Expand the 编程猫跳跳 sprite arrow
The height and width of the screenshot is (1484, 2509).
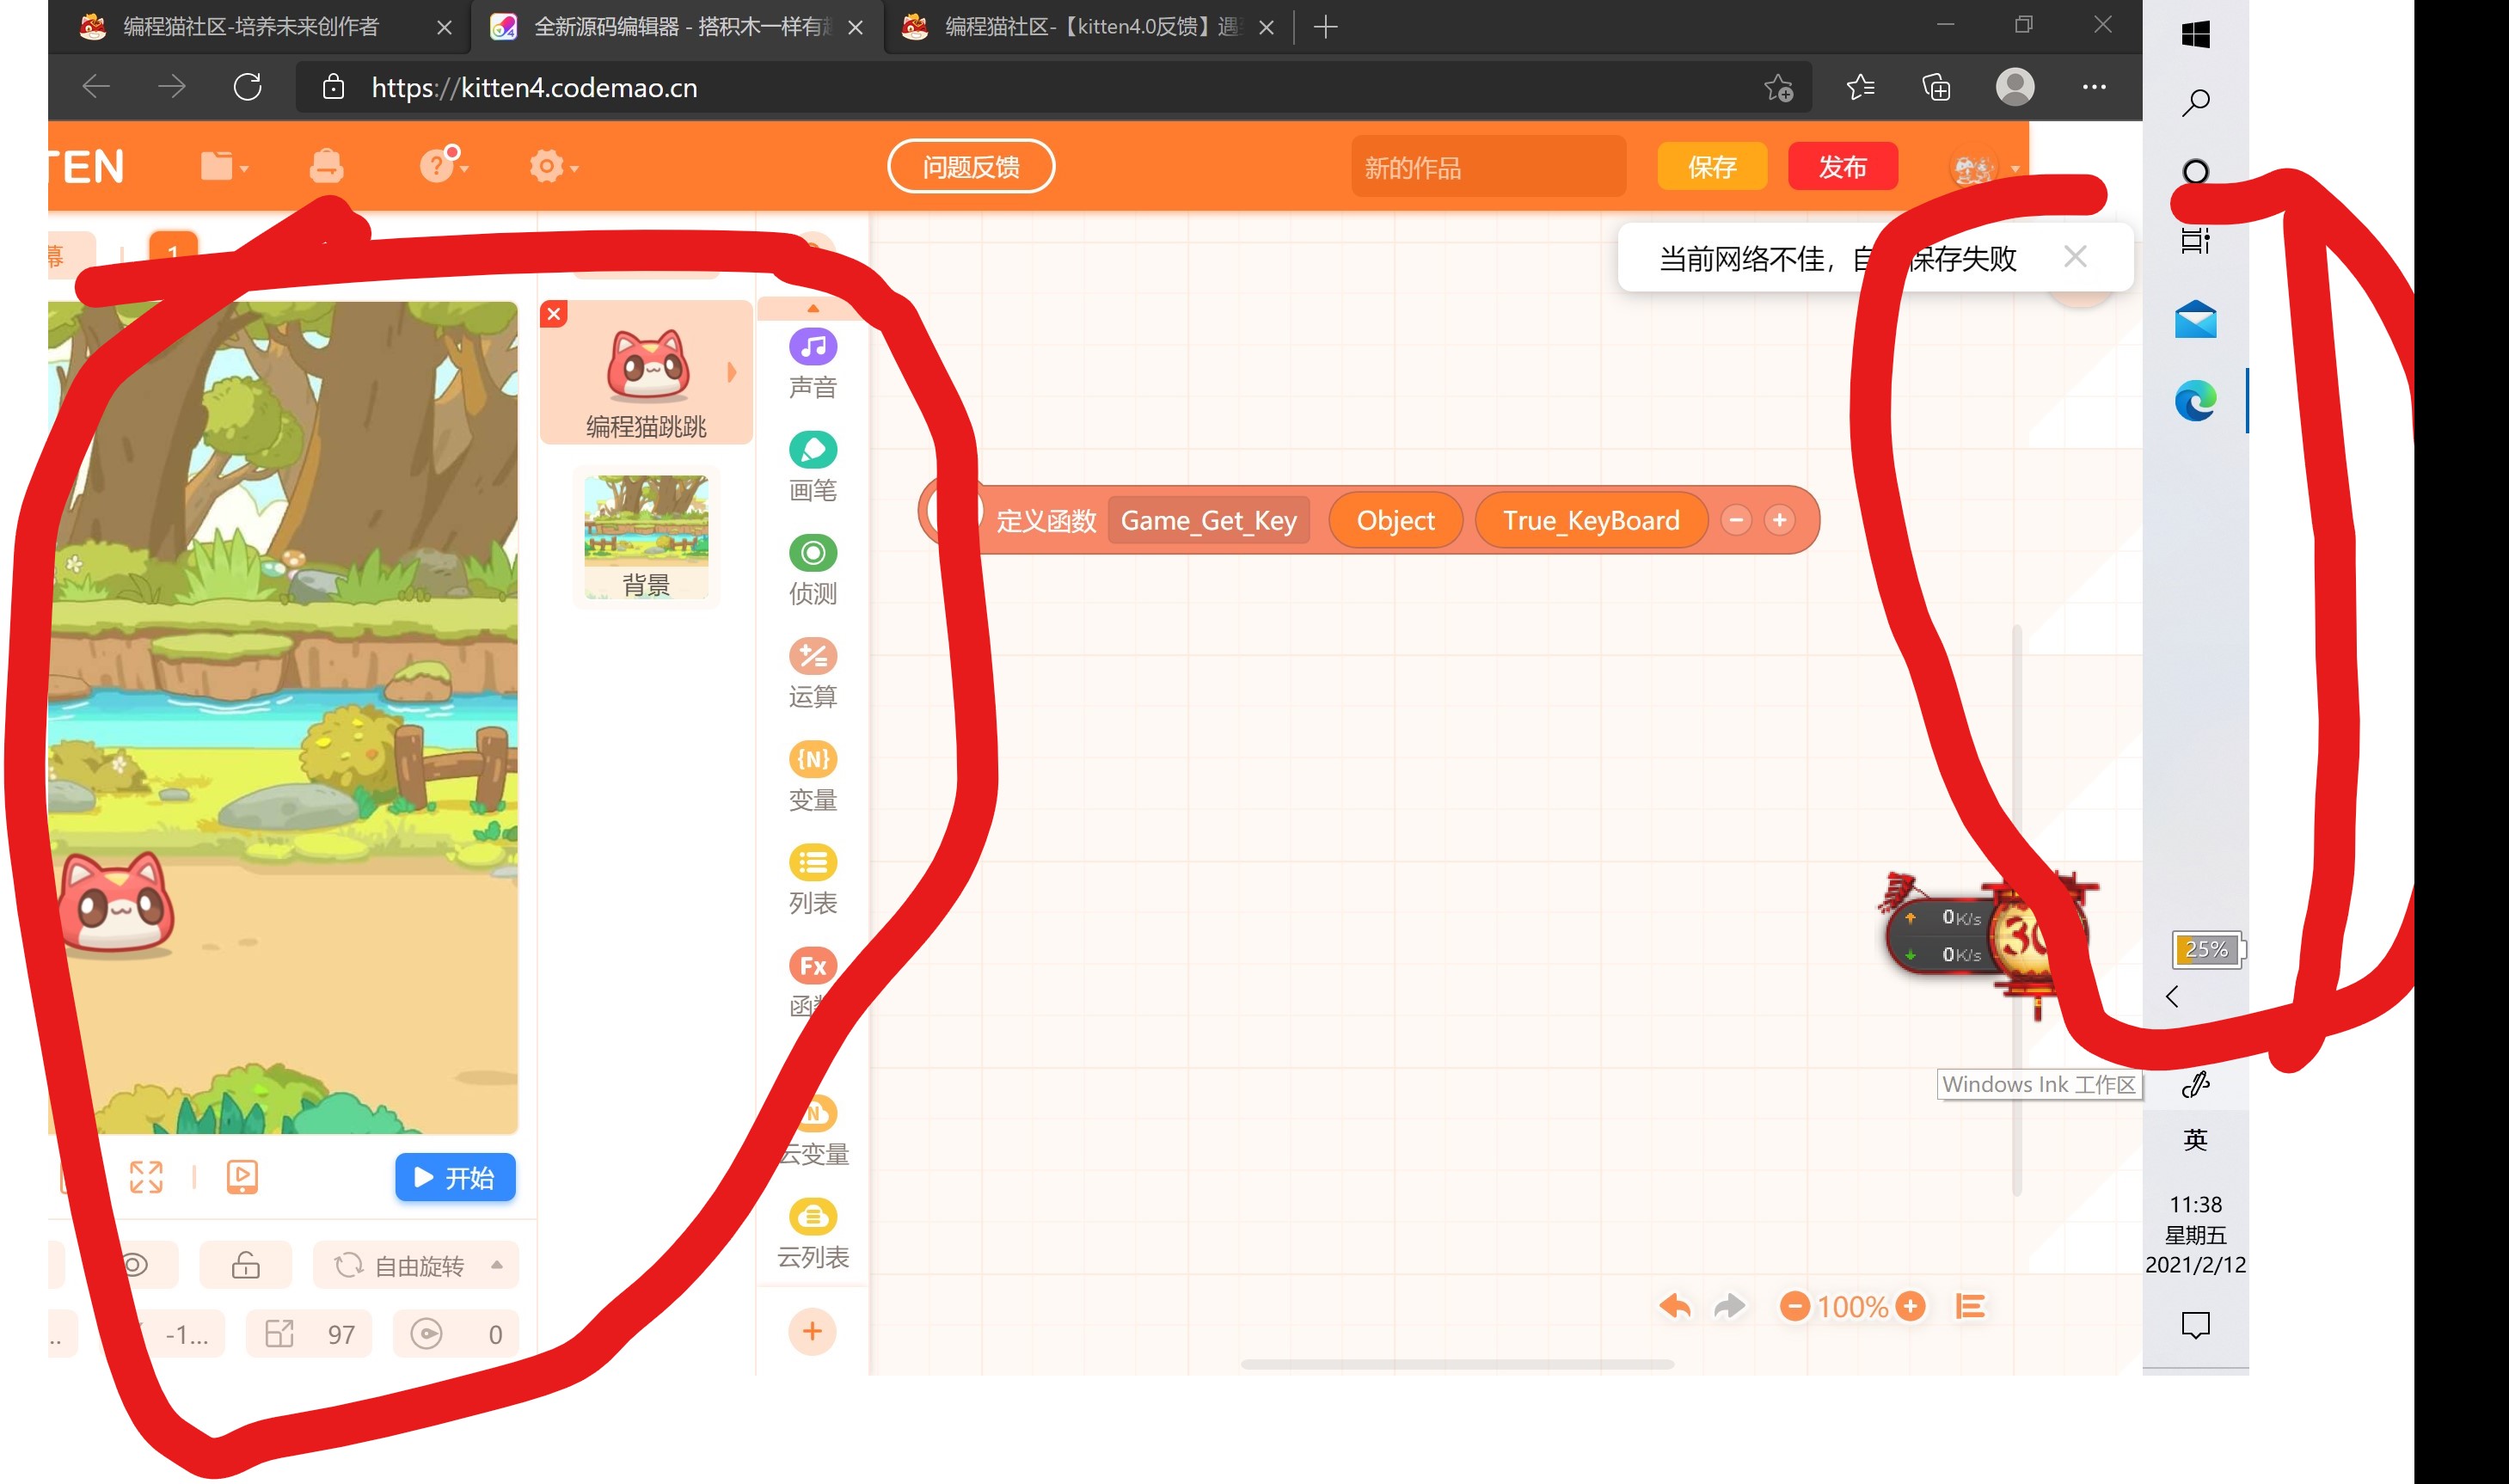coord(732,372)
